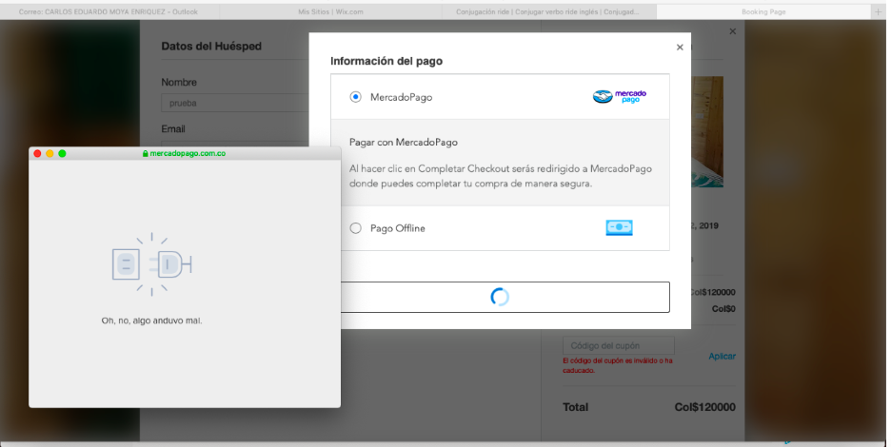Select the Booking Page tab
Image resolution: width=891 pixels, height=447 pixels.
coord(763,11)
